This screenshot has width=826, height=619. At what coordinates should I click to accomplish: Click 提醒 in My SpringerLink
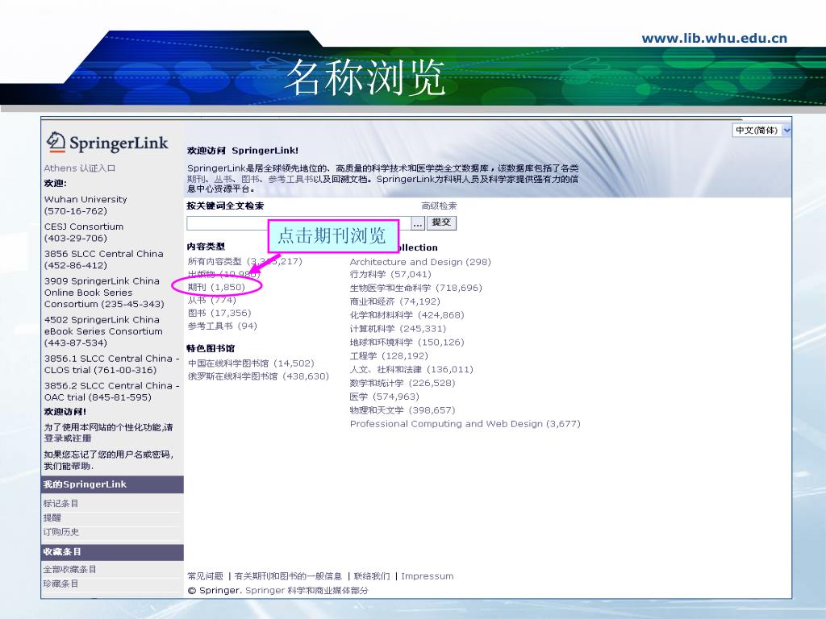tap(52, 517)
